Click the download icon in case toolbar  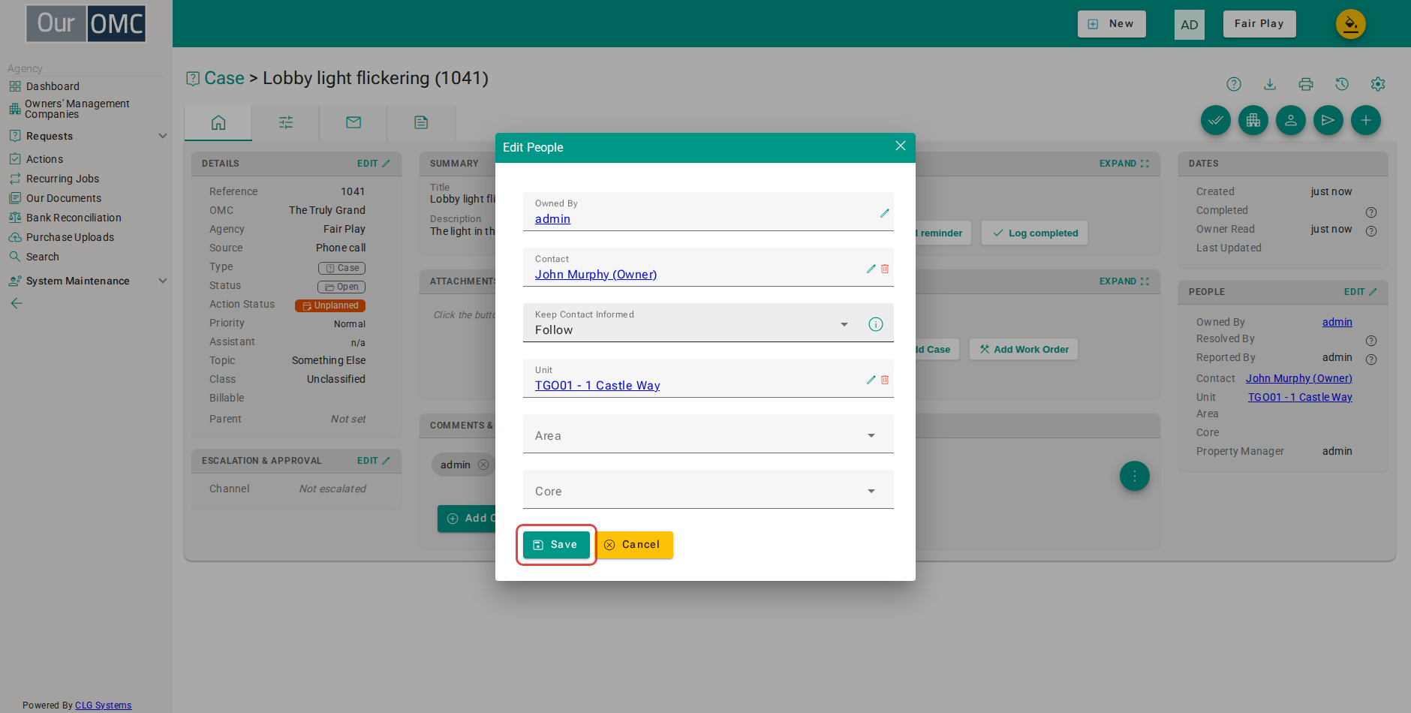click(1270, 84)
